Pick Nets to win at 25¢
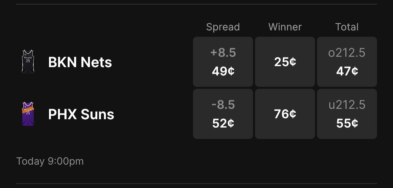393x188 pixels. [x=285, y=62]
